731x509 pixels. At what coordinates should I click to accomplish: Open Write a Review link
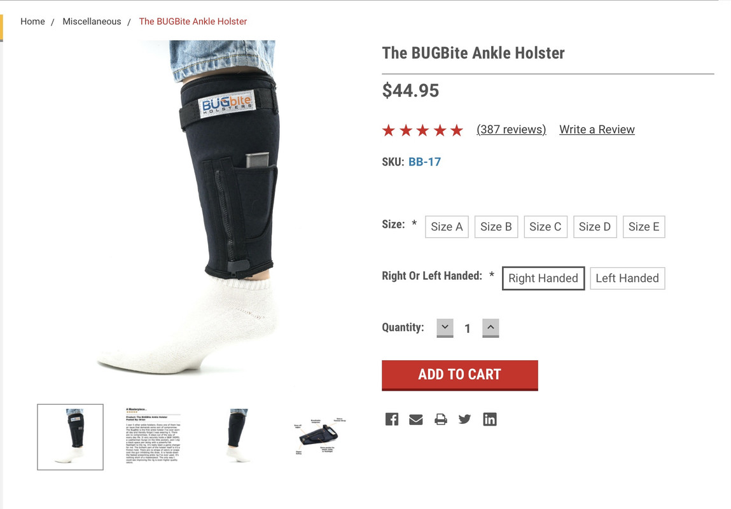[597, 130]
